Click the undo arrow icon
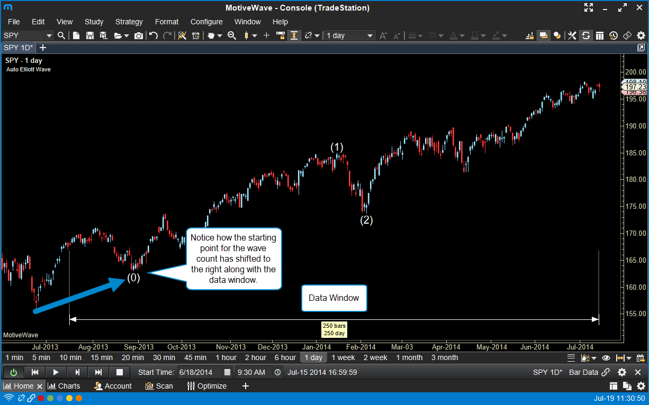 [x=154, y=35]
